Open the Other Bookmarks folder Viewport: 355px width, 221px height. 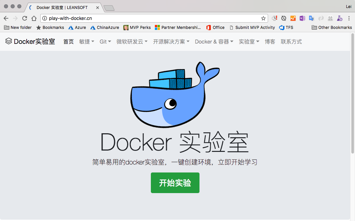pos(332,27)
